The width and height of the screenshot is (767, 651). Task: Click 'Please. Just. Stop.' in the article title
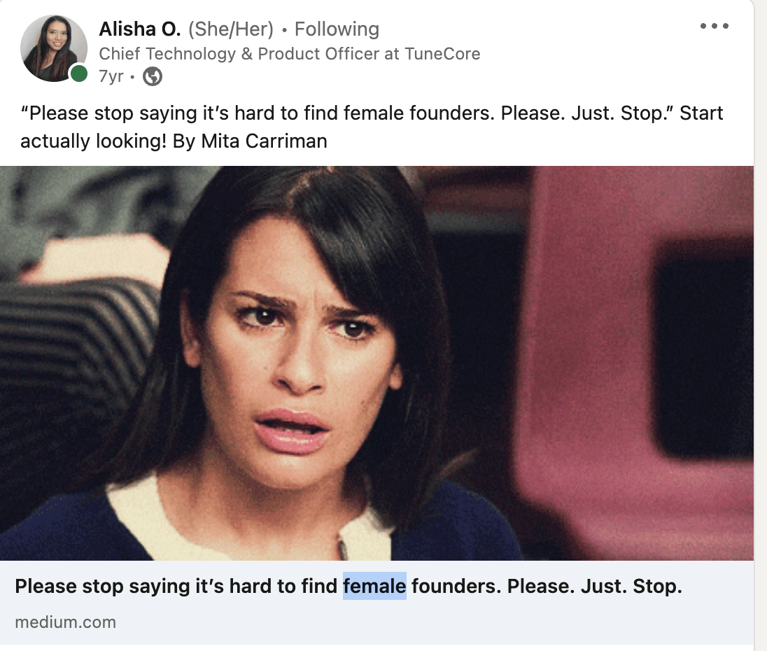(594, 586)
